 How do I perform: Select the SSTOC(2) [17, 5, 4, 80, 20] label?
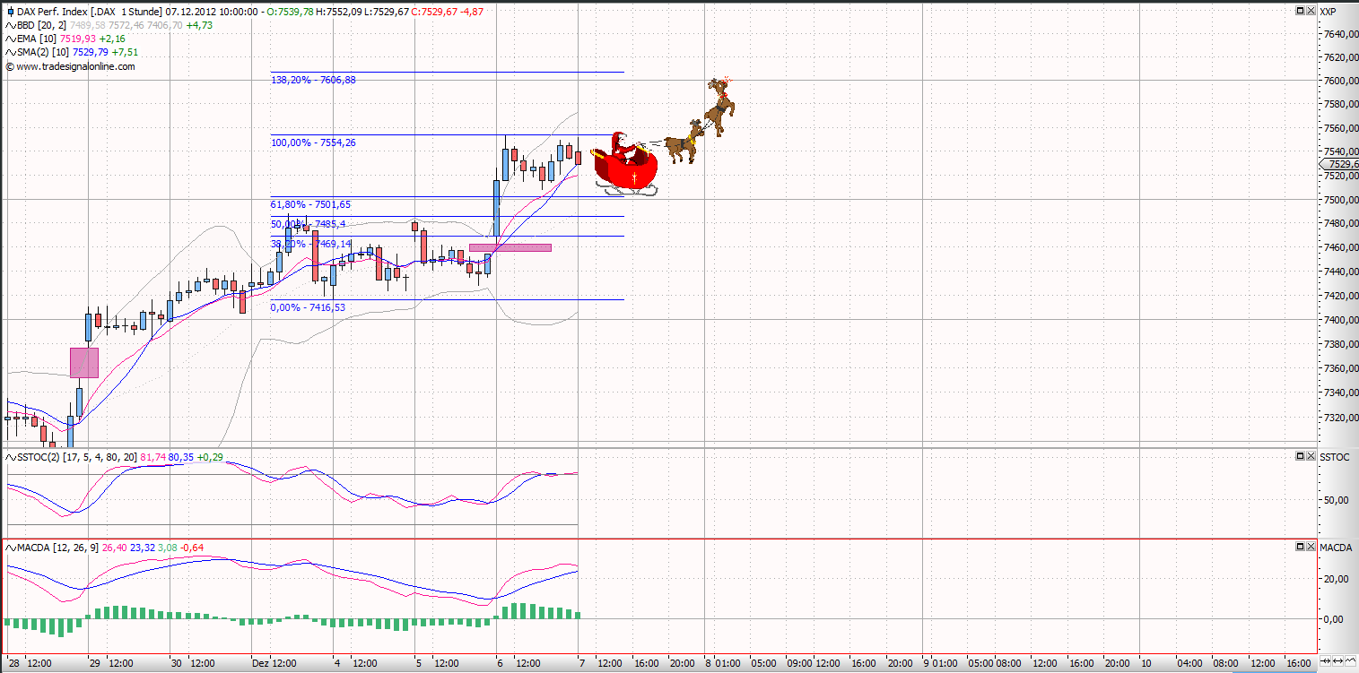click(78, 457)
